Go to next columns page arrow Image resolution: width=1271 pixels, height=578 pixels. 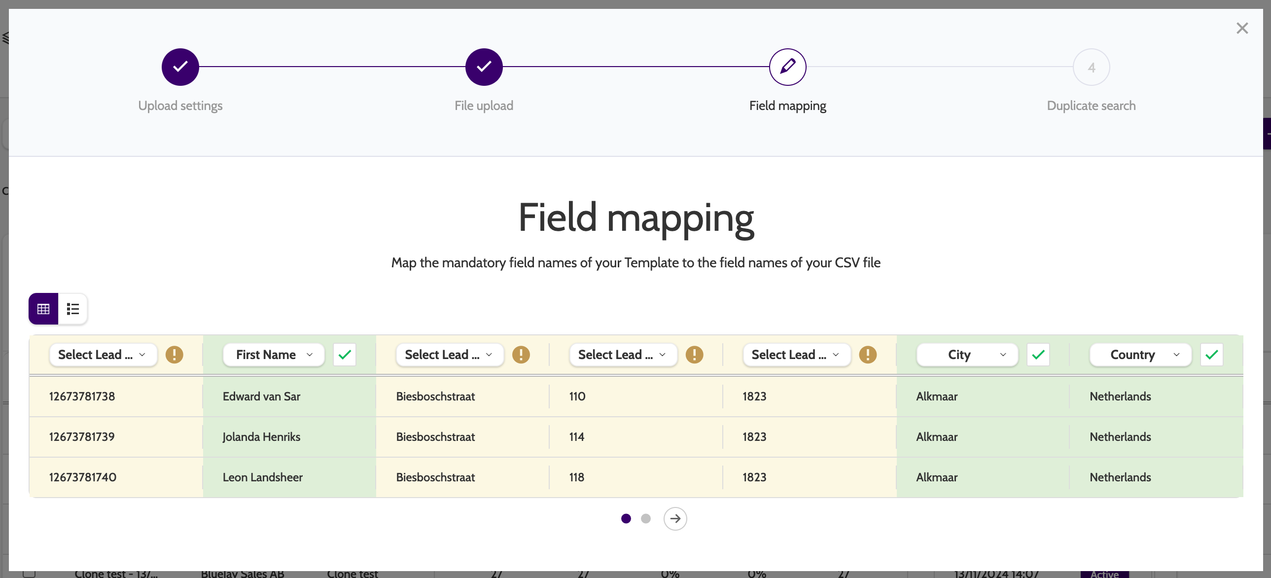675,518
